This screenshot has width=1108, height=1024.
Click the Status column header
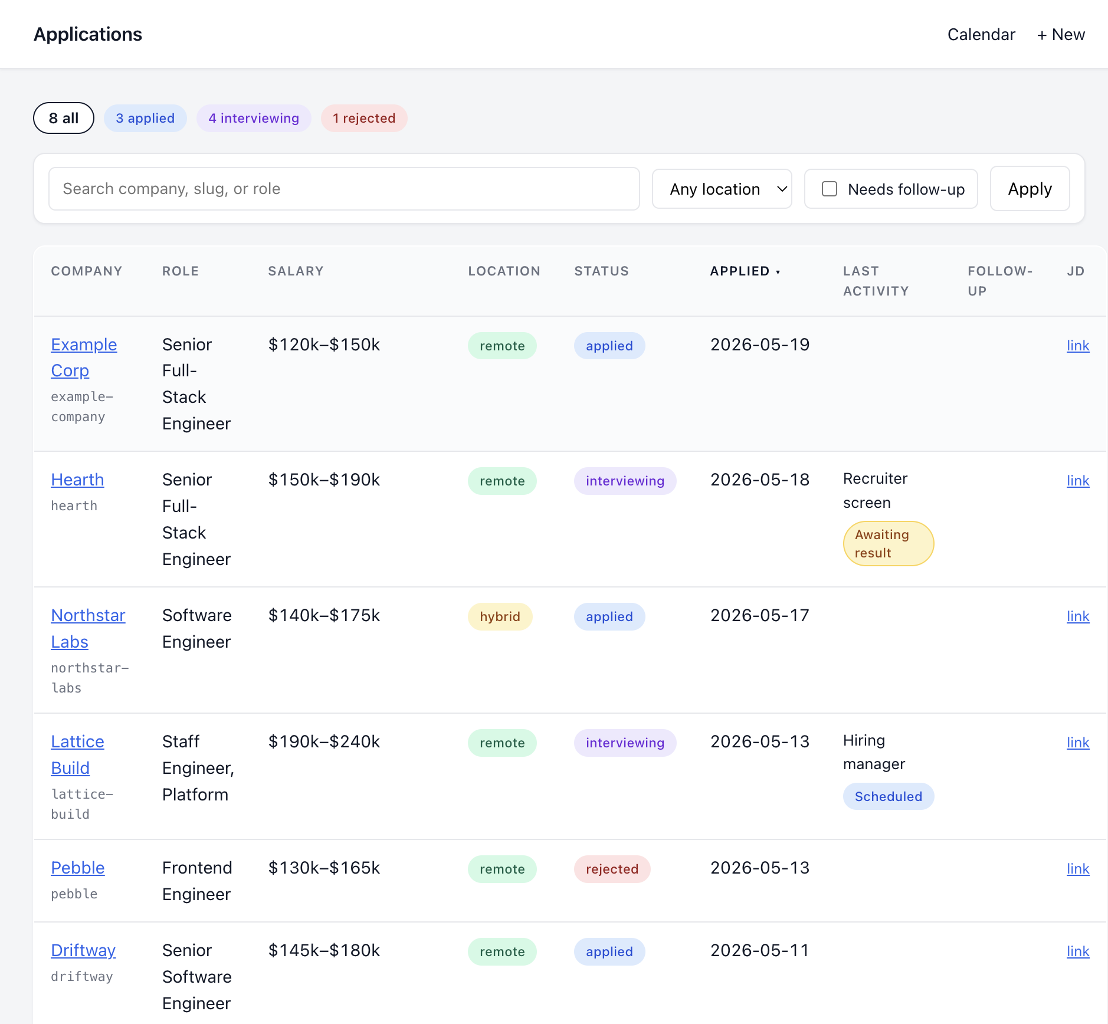point(601,271)
